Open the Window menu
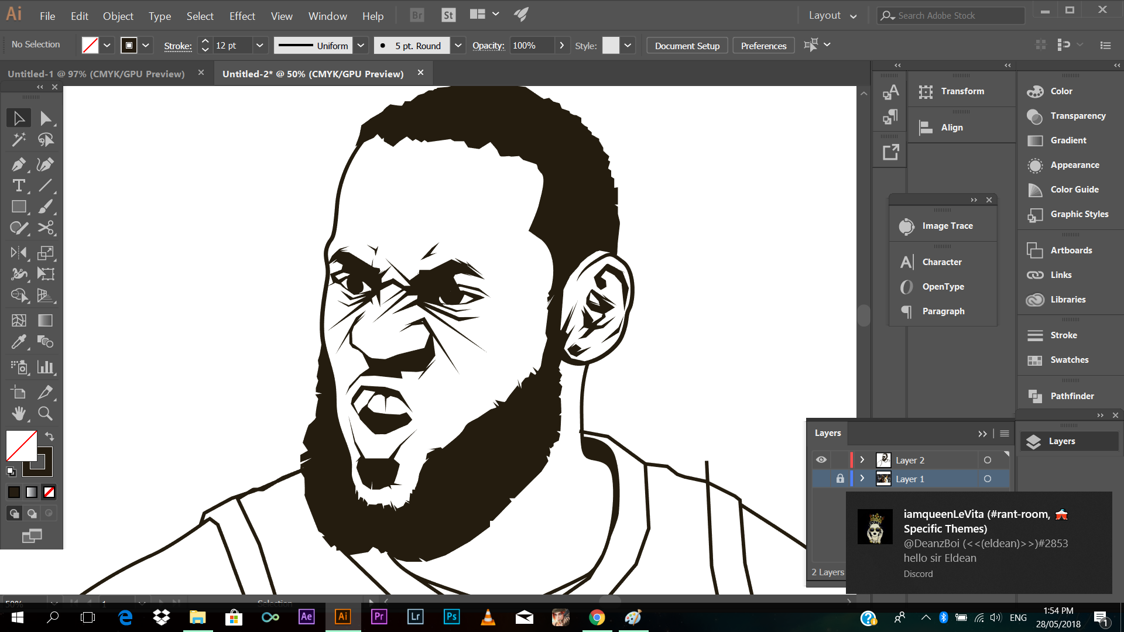Screen dimensions: 1124x632 [x=328, y=16]
